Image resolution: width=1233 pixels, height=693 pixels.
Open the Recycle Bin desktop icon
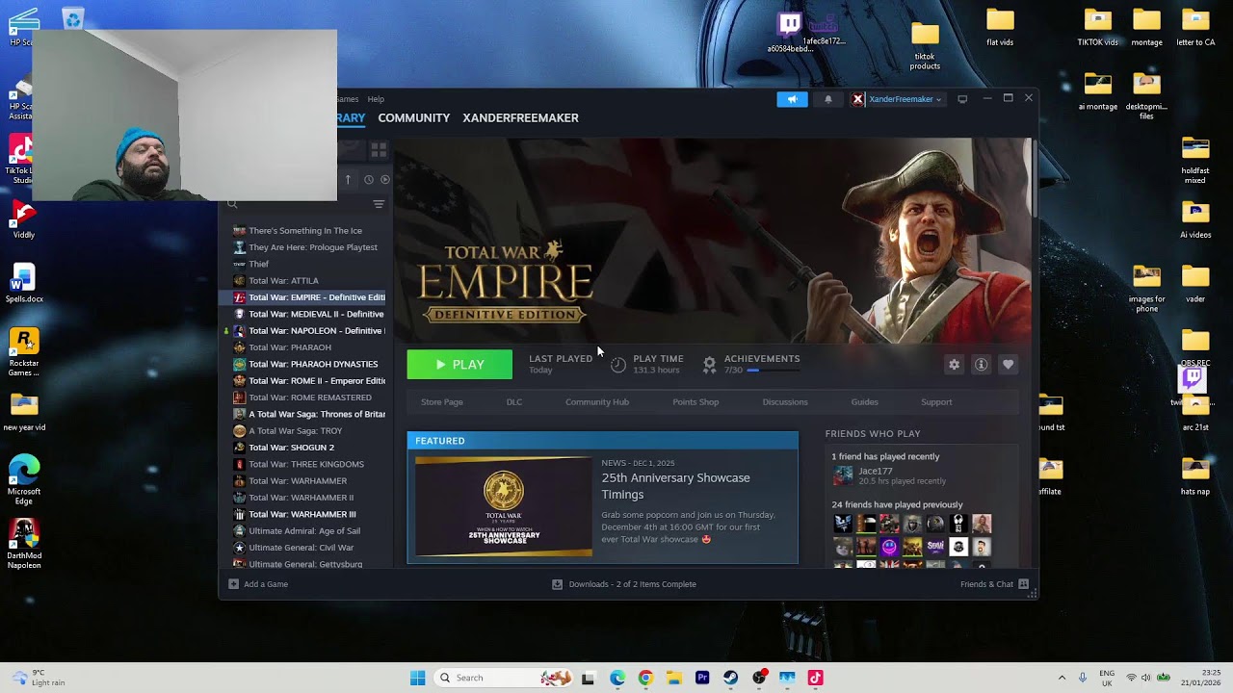click(x=72, y=19)
